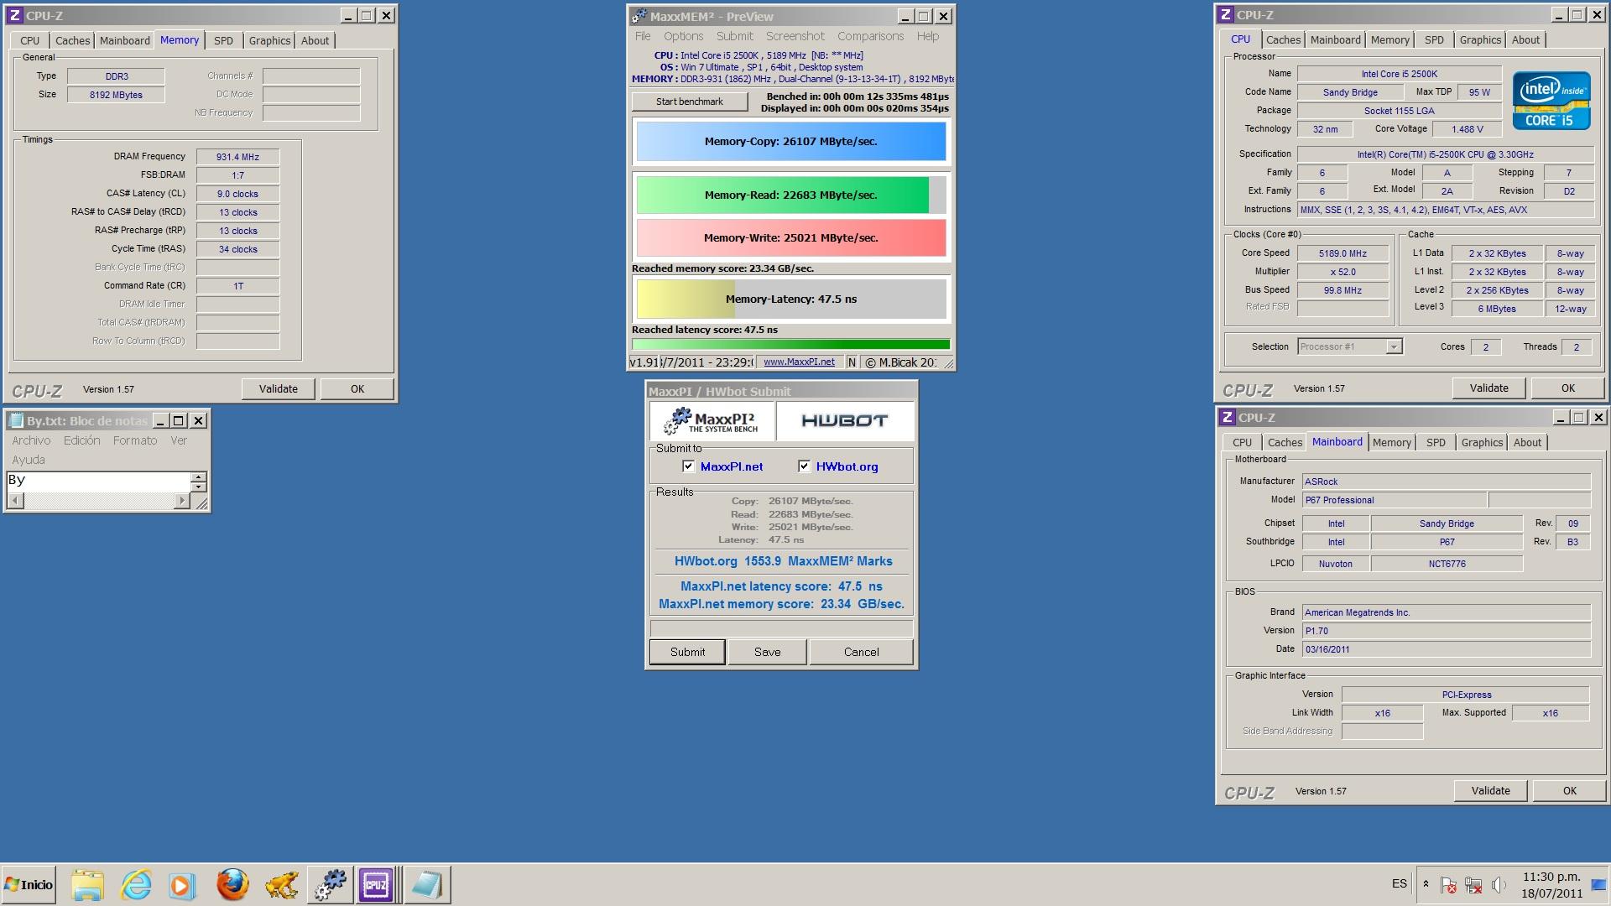Image resolution: width=1611 pixels, height=906 pixels.
Task: Open Windows Explorer from the taskbar
Action: tap(87, 885)
